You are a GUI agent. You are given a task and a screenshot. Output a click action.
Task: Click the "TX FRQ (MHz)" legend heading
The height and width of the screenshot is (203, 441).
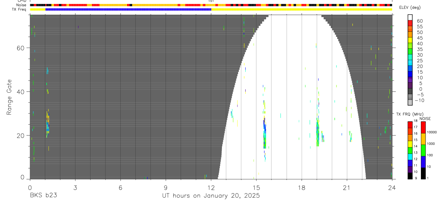[410, 114]
